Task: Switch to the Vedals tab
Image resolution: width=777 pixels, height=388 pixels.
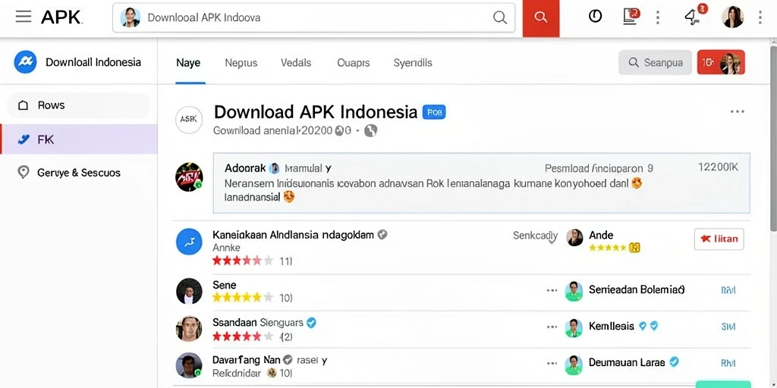Action: (x=296, y=63)
